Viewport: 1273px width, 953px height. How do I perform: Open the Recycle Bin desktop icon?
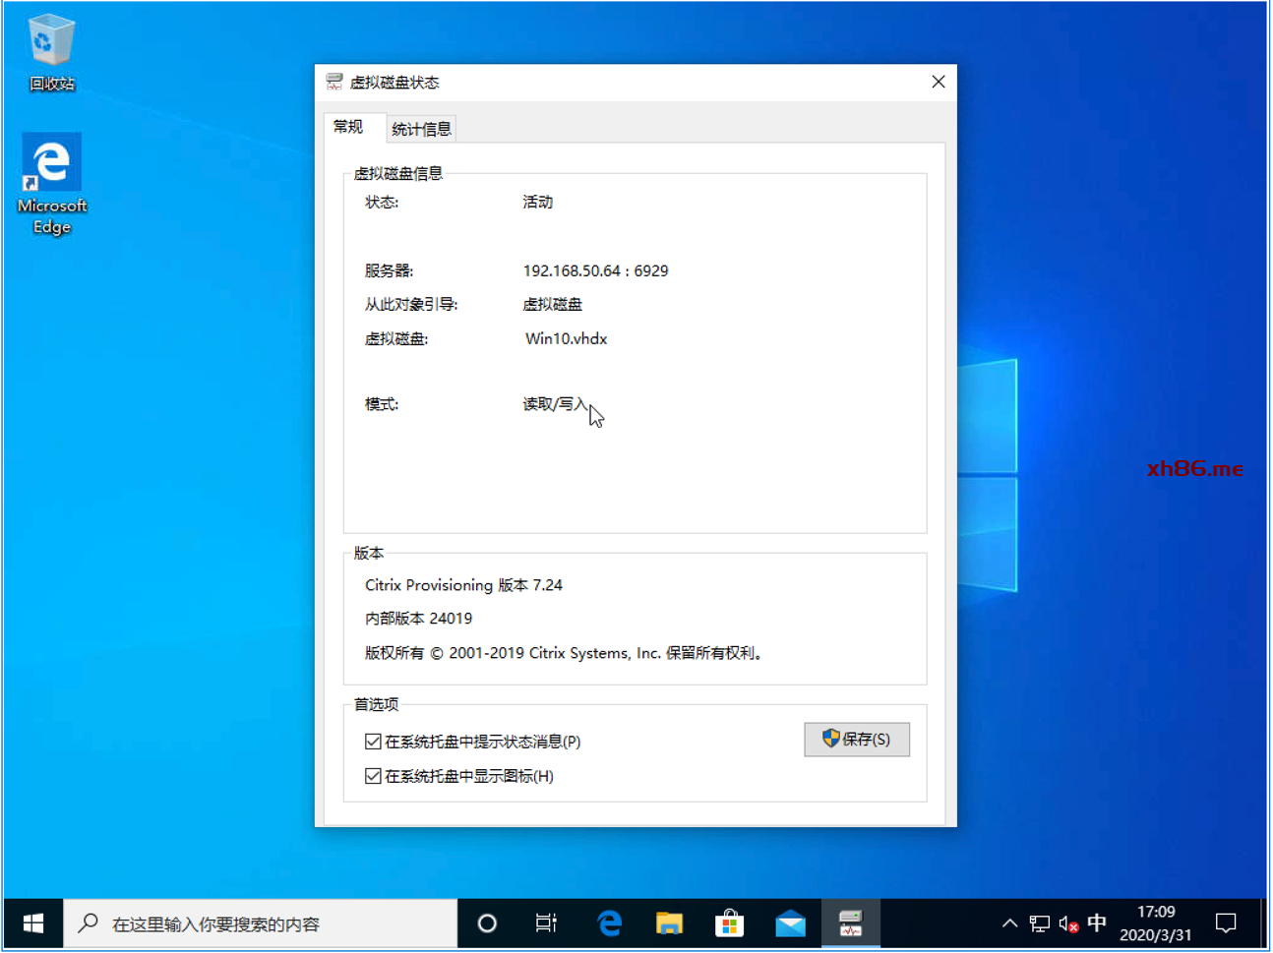51,53
